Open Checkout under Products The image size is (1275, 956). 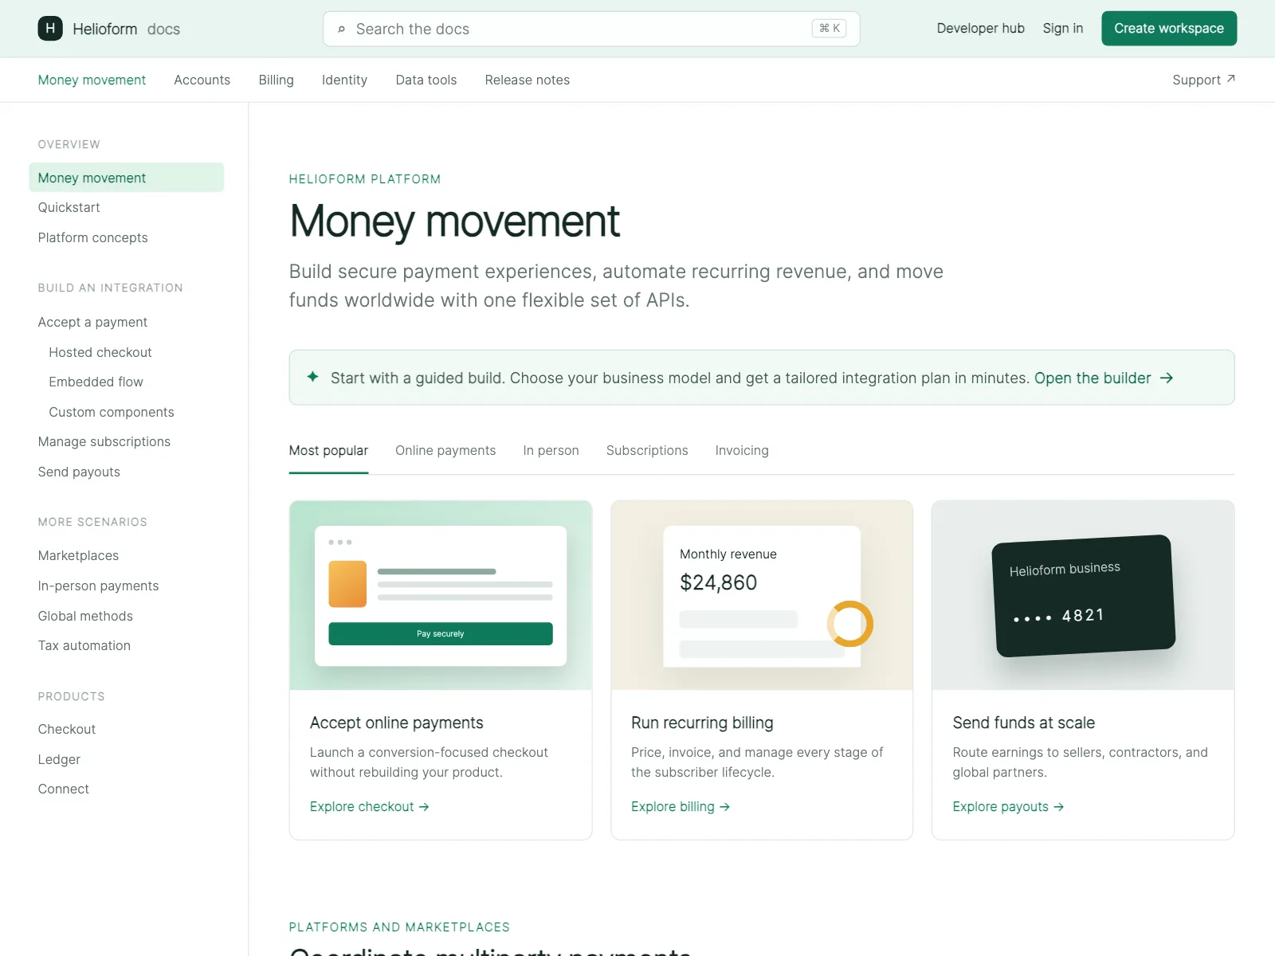coord(66,729)
